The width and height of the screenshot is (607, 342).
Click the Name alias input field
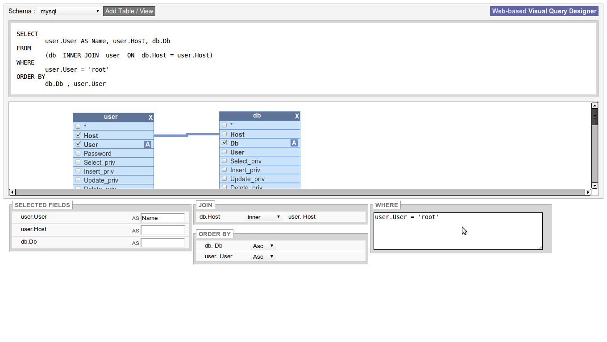(163, 218)
